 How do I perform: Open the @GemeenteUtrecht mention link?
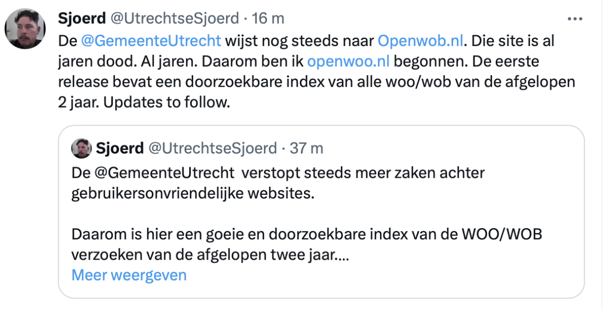151,40
